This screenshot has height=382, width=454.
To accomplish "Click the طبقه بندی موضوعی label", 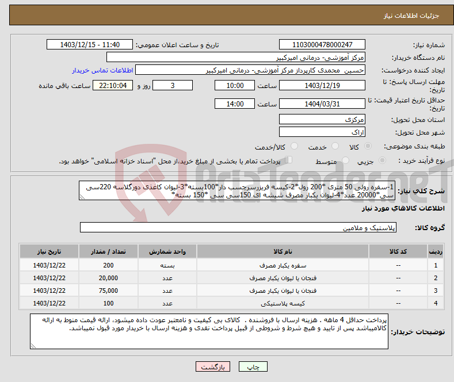I will click(414, 146).
